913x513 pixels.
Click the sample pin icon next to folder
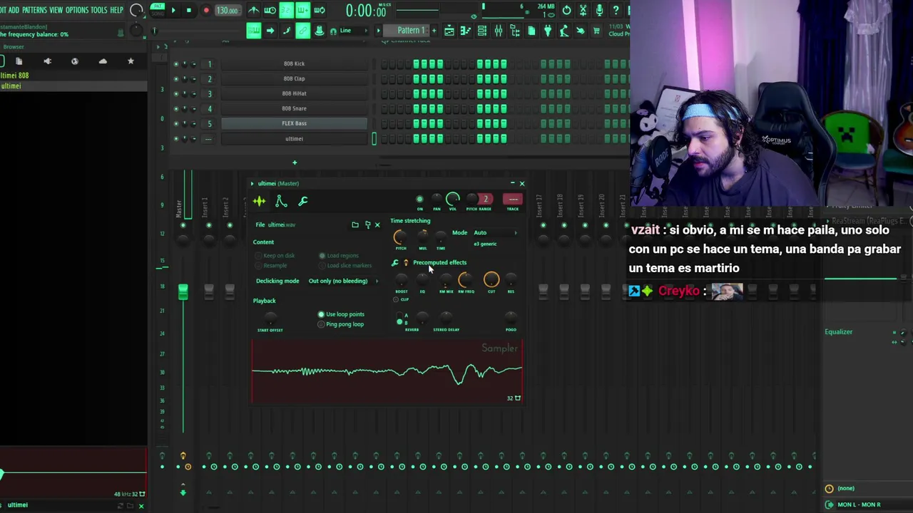pyautogui.click(x=367, y=224)
